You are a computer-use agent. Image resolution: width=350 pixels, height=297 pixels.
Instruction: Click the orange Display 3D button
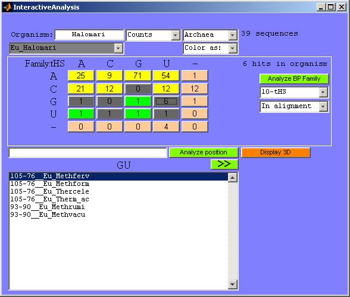(276, 153)
